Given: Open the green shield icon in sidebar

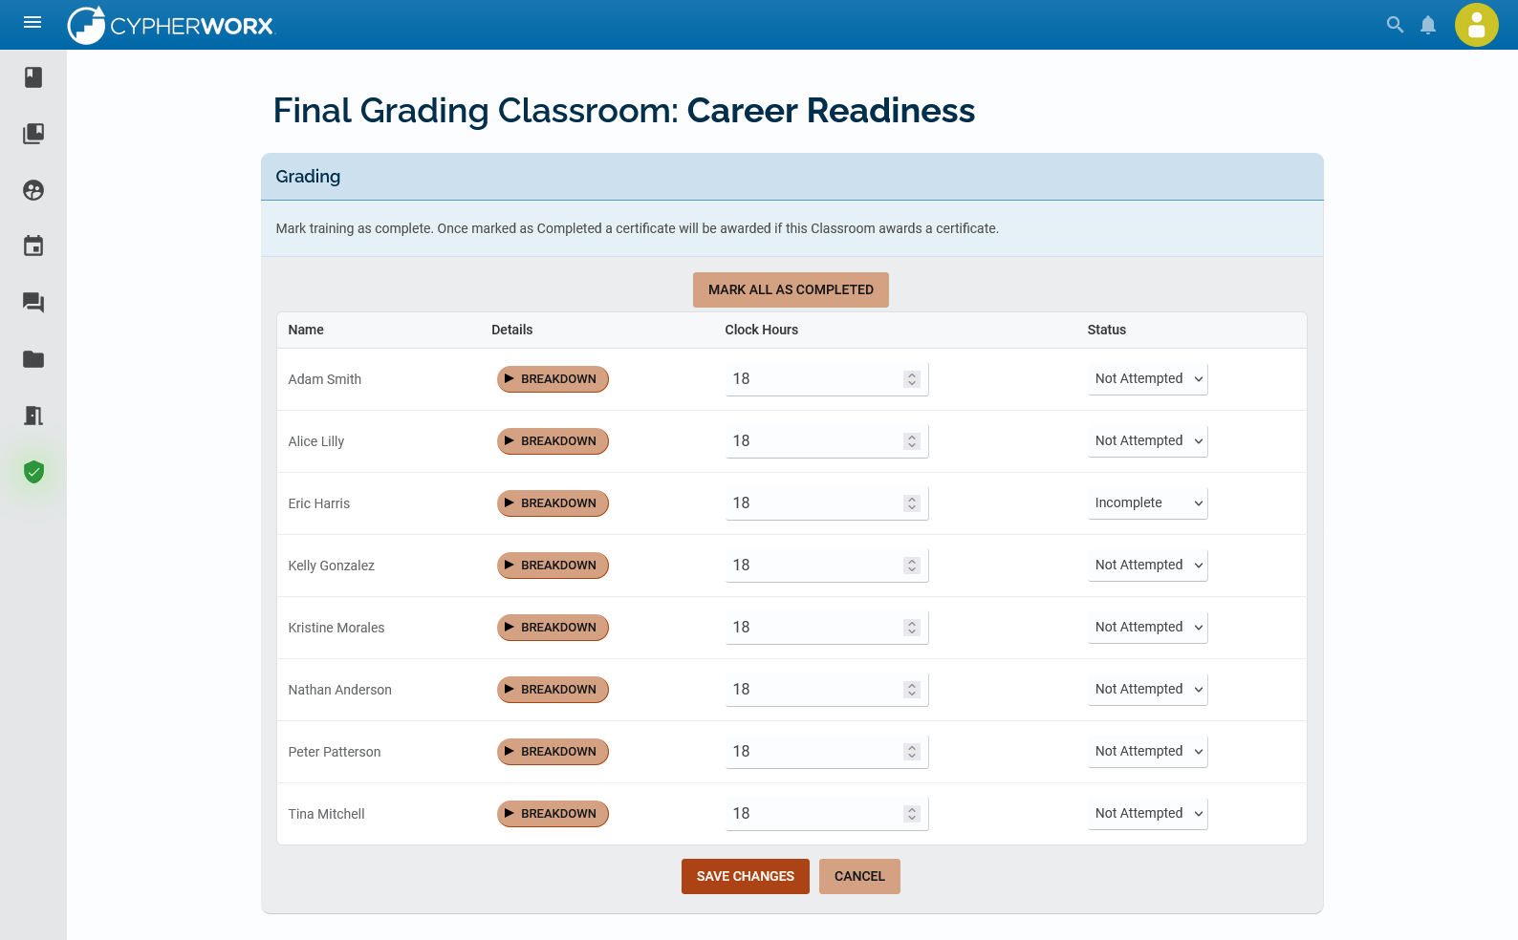Looking at the screenshot, I should tap(33, 472).
